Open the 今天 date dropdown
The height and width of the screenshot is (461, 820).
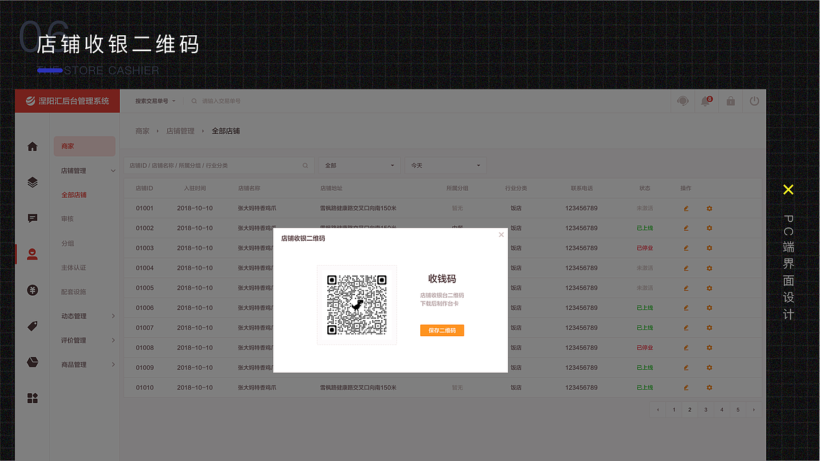445,165
